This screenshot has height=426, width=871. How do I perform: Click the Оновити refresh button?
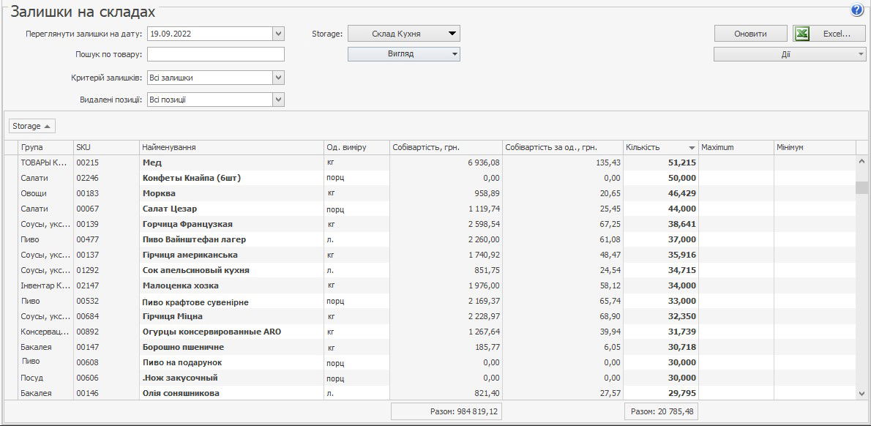point(750,34)
